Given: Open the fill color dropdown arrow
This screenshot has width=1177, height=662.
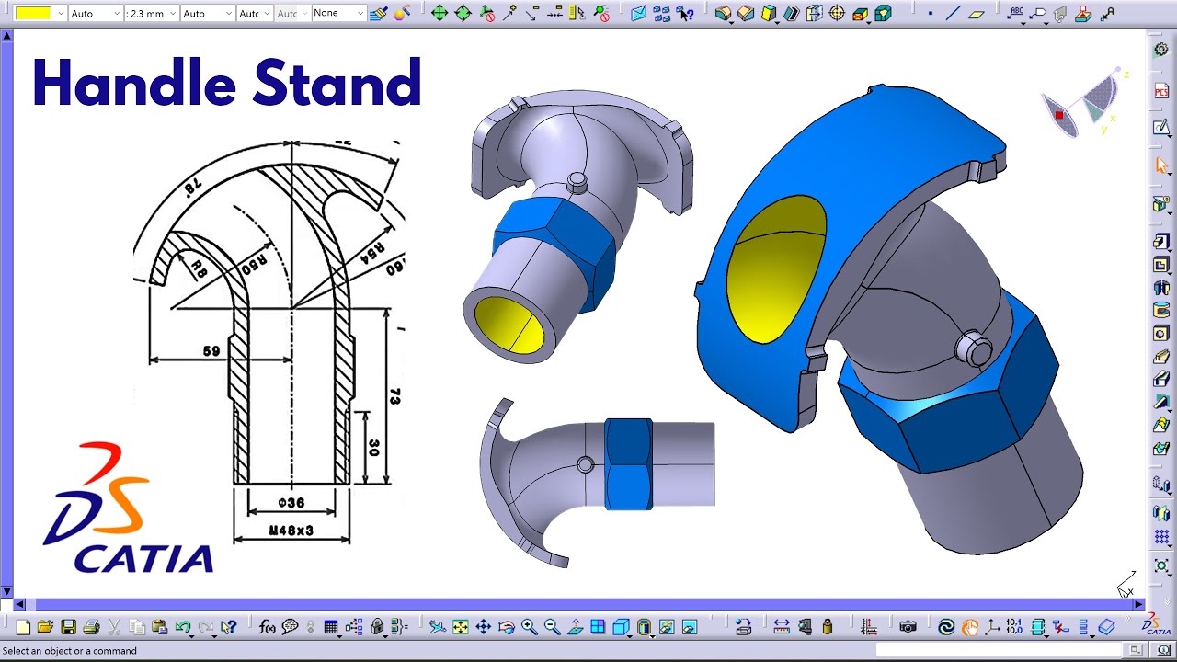Looking at the screenshot, I should pos(61,14).
